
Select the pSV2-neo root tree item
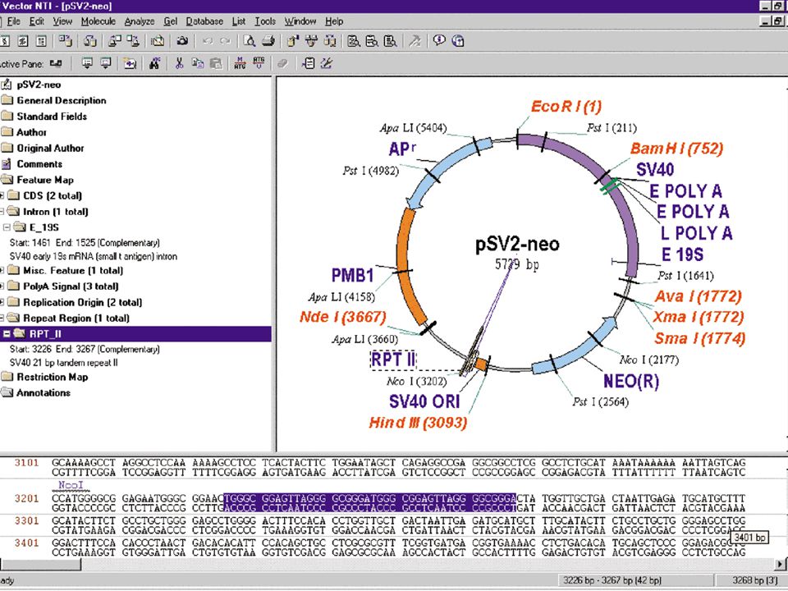coord(39,85)
